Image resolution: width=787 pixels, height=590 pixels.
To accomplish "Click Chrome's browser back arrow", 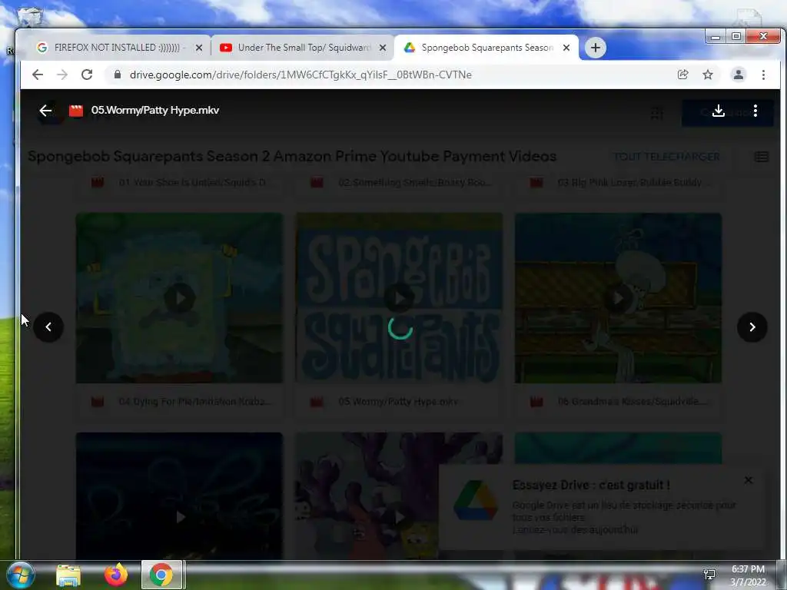I will tap(38, 75).
